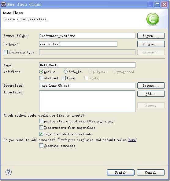
Task: Enable Generate comments checkbox
Action: (x=41, y=146)
